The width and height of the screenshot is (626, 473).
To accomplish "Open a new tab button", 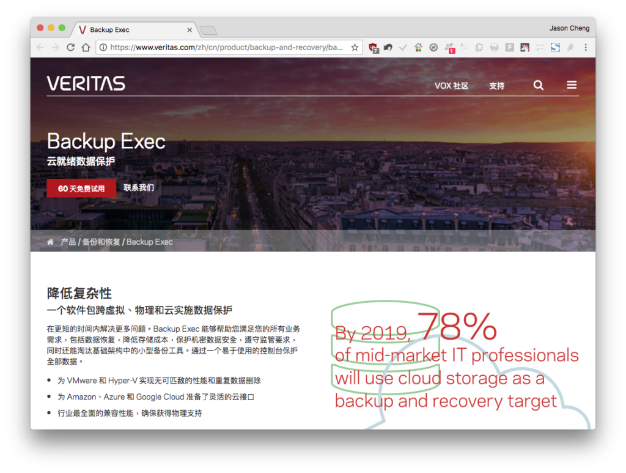I will 208,31.
